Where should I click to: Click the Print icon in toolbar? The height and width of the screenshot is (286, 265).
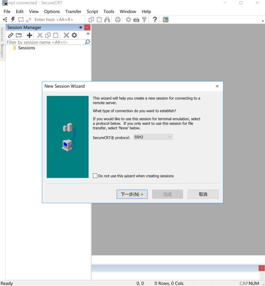(x=118, y=20)
